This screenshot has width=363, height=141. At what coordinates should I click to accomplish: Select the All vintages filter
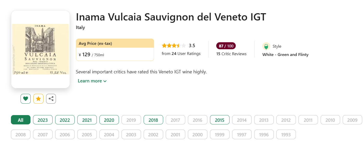tap(21, 120)
